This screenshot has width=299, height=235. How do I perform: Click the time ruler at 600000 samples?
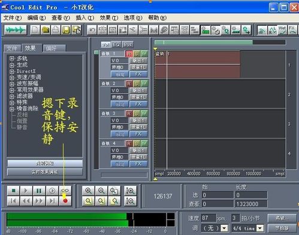tap(213, 173)
